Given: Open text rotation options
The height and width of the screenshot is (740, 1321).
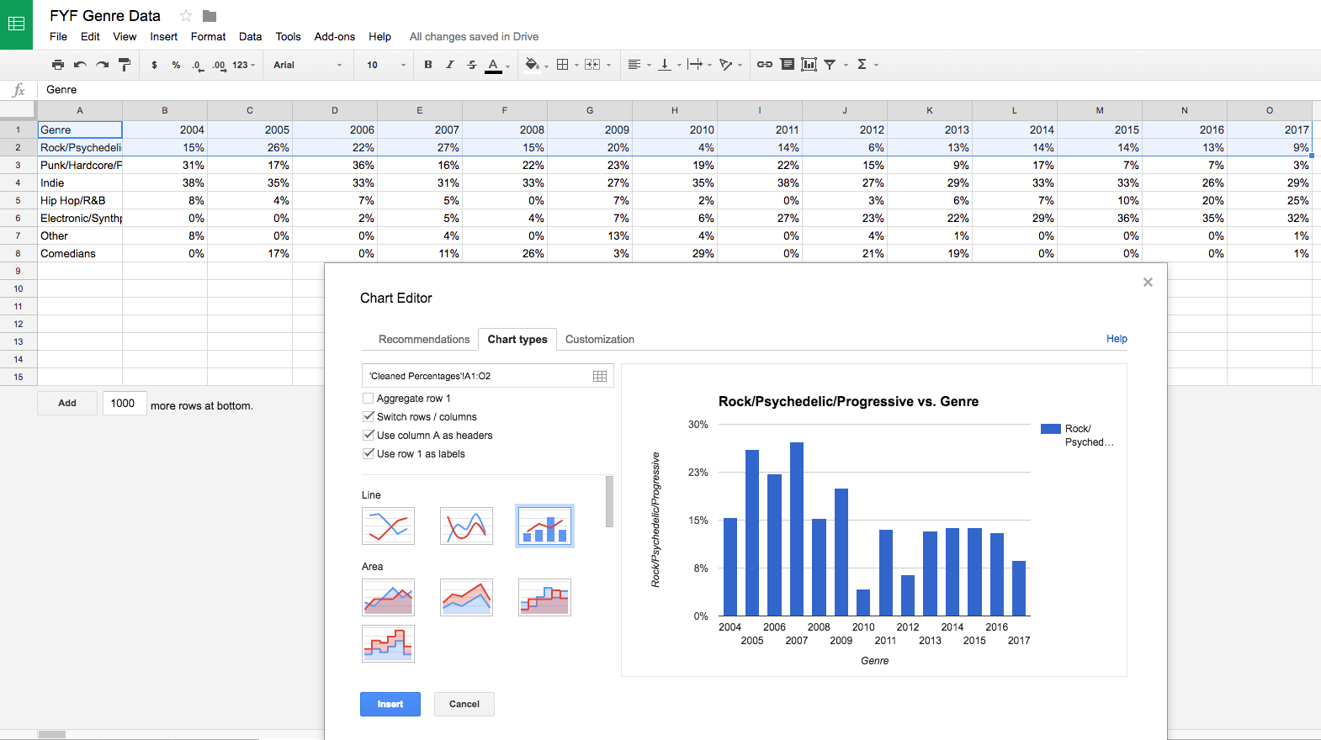Looking at the screenshot, I should click(x=725, y=65).
